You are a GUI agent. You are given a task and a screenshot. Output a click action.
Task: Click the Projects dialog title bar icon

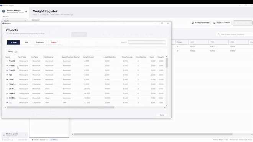(3, 23)
